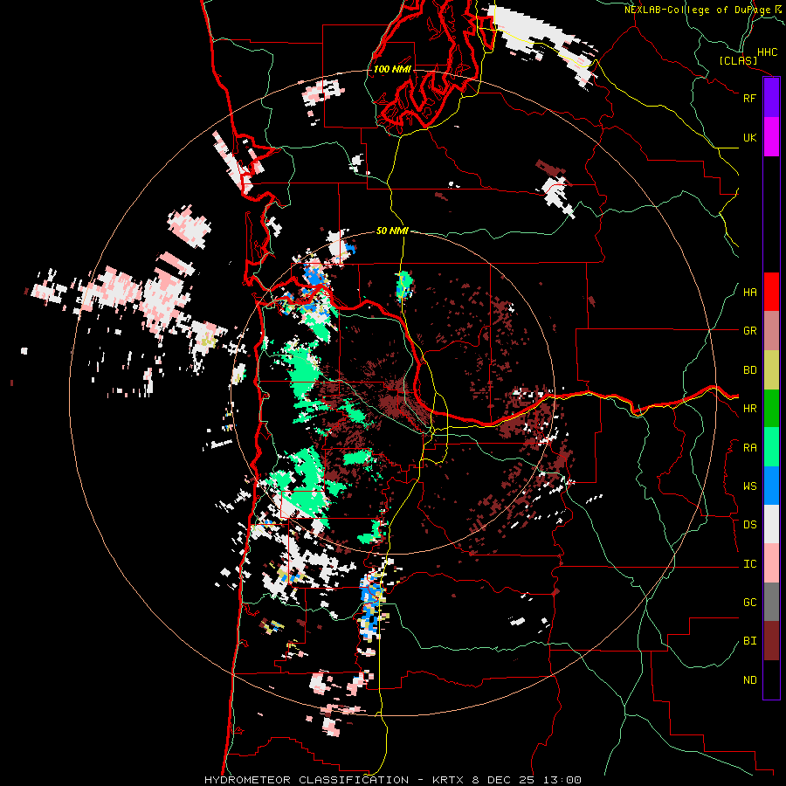Click the IC legend label
This screenshot has height=786, width=786.
[x=749, y=564]
